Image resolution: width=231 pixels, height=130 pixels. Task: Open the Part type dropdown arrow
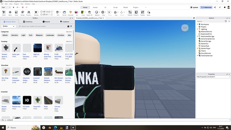[x=60, y=12]
